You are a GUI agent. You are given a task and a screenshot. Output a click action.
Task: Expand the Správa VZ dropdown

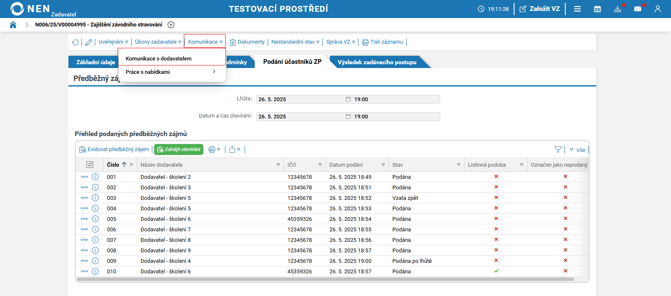tap(341, 42)
